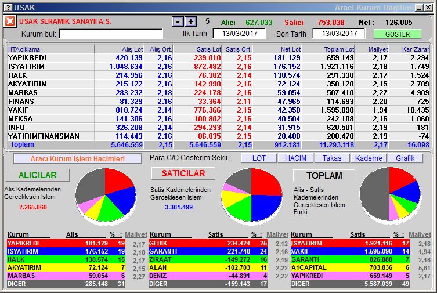Click gray DIGER row with -159.143

208,284
